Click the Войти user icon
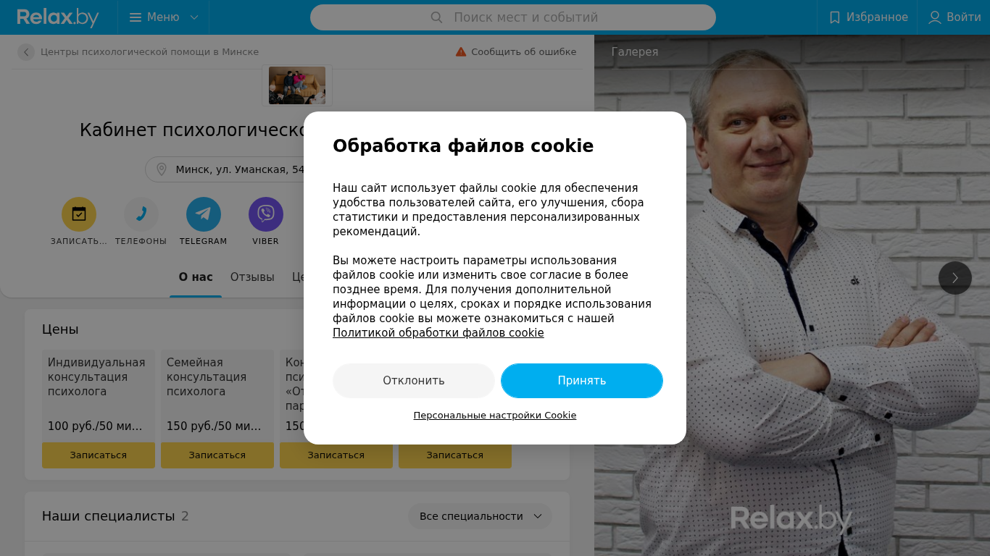Screen dimensions: 990x556 pos(935,17)
